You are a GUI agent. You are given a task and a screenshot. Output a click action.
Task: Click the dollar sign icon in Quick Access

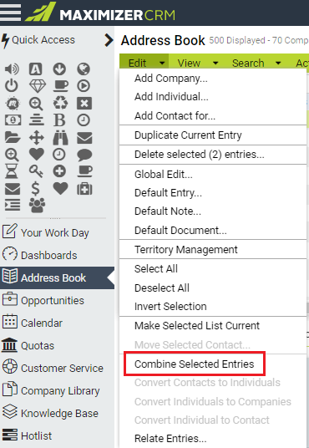(35, 189)
